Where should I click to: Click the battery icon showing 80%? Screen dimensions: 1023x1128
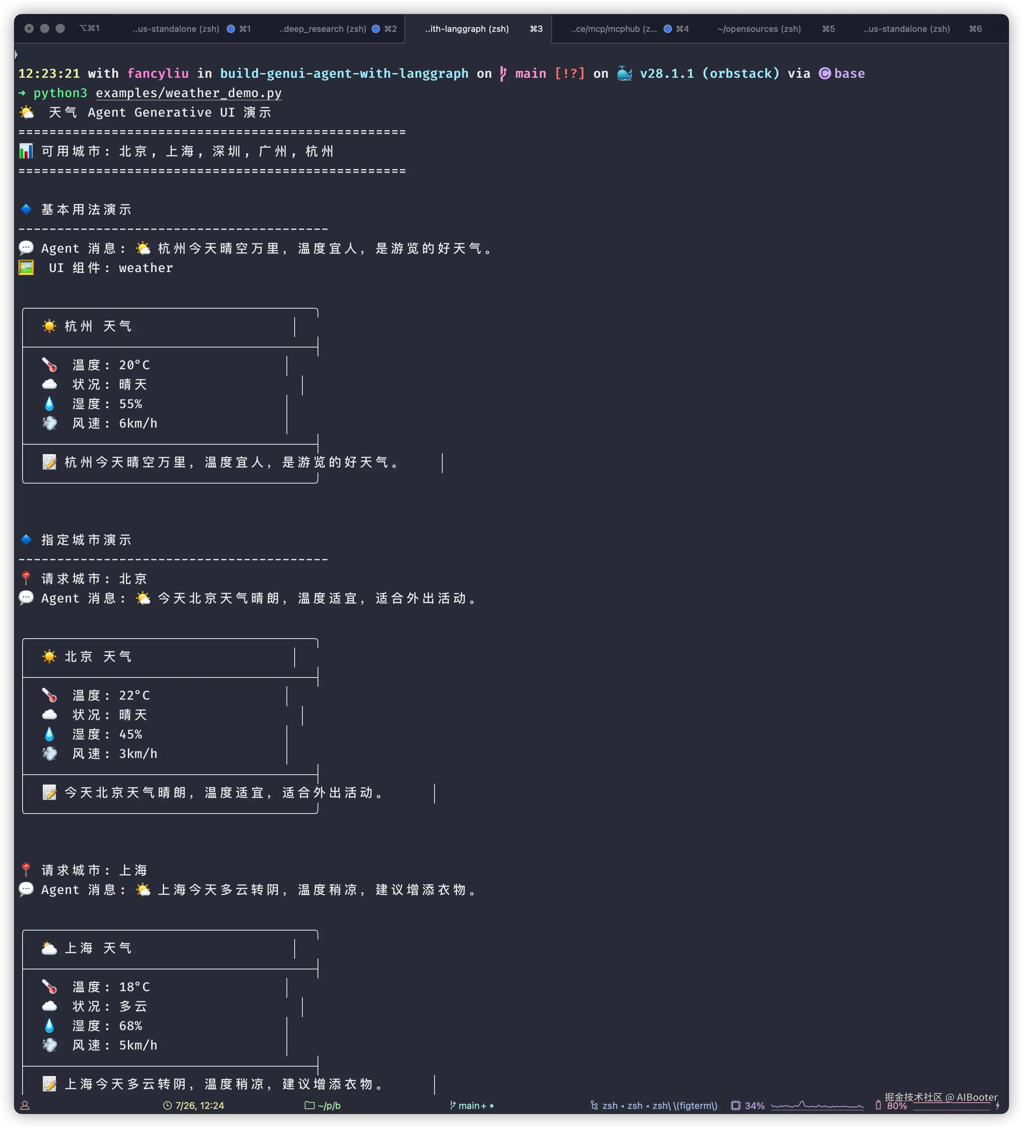(x=878, y=1105)
